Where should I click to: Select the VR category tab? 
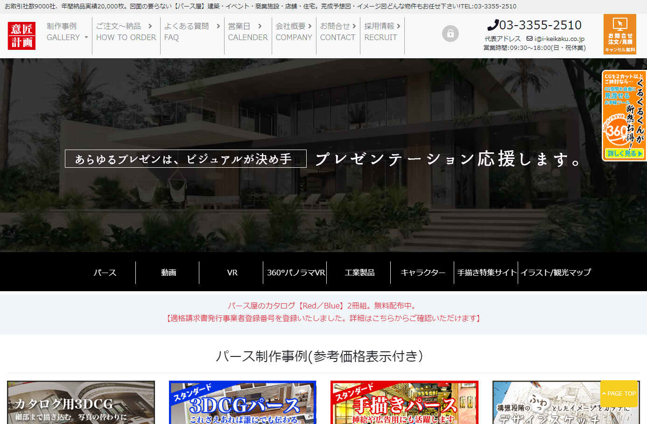pos(232,273)
